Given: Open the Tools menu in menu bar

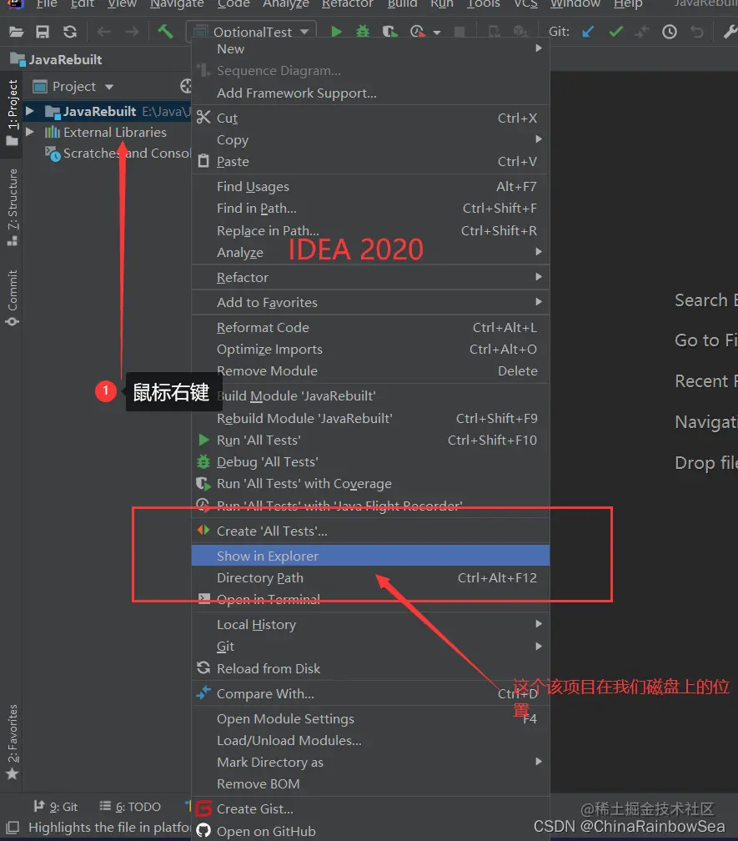Looking at the screenshot, I should (x=484, y=4).
